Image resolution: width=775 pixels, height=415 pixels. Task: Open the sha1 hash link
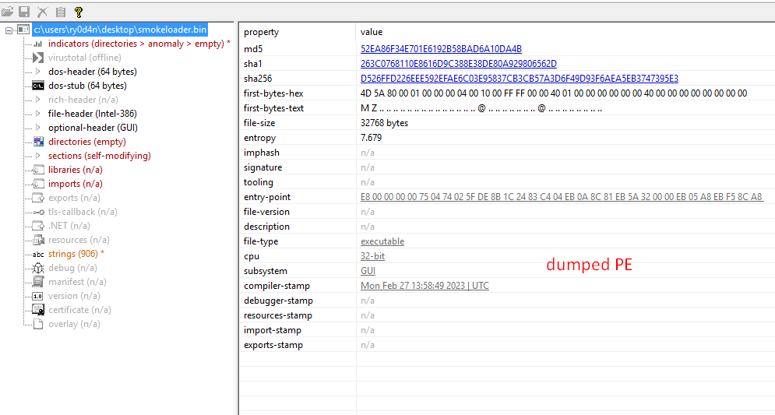(x=458, y=64)
